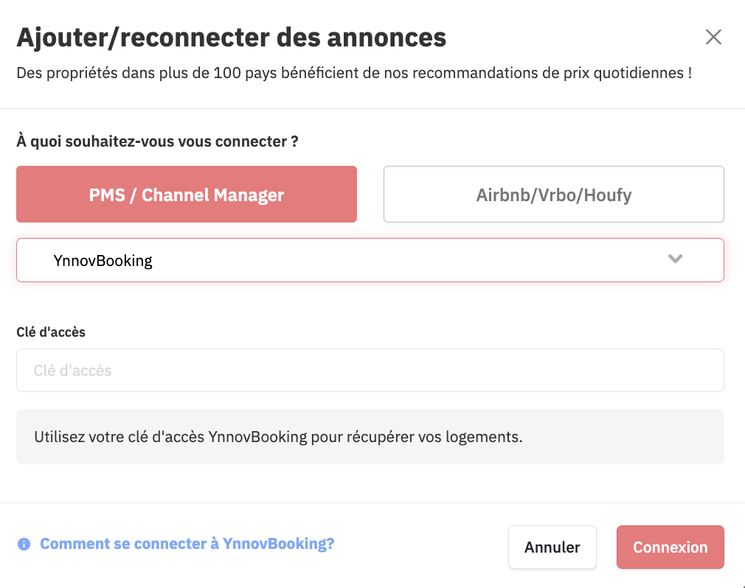Click the subtitle about 100 pays recommendations

(354, 73)
